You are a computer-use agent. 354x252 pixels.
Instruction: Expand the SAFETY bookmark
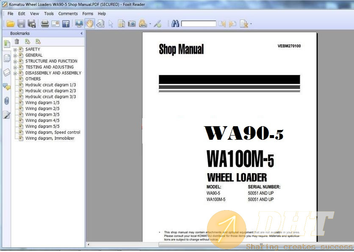(15, 50)
